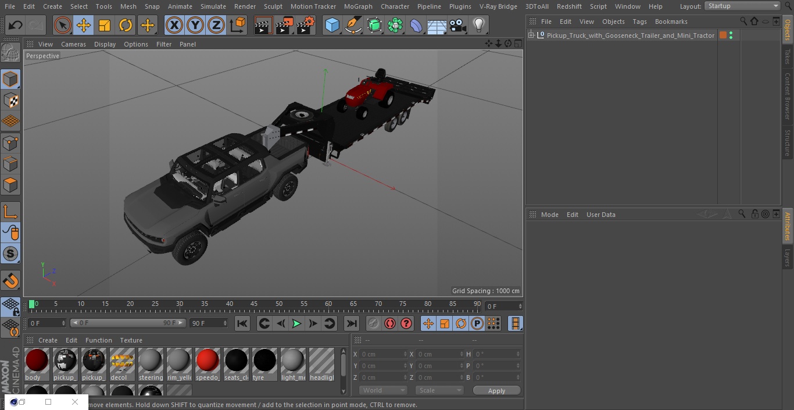Switch to Takes side tab

pyautogui.click(x=788, y=56)
